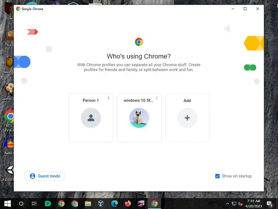The image size is (278, 209).
Task: Open File Explorer from the taskbar
Action: (x=88, y=204)
